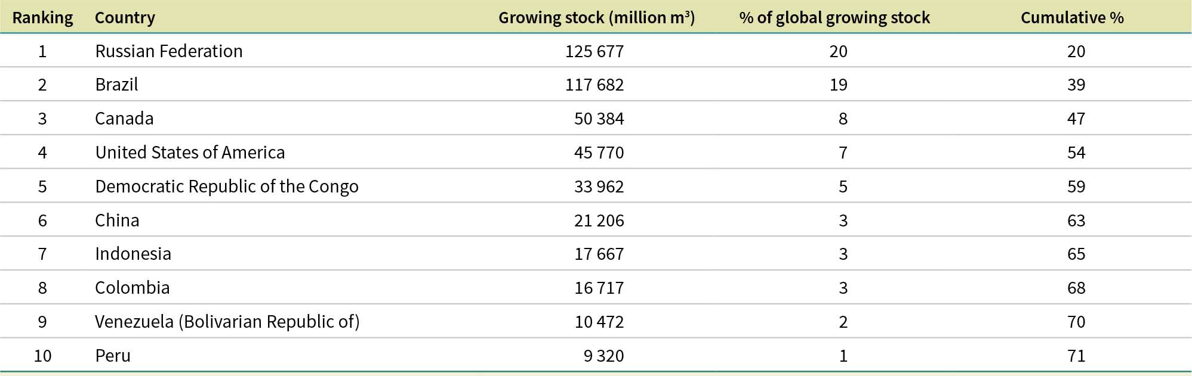
Task: Select growing stock value 9 320
Action: [603, 356]
